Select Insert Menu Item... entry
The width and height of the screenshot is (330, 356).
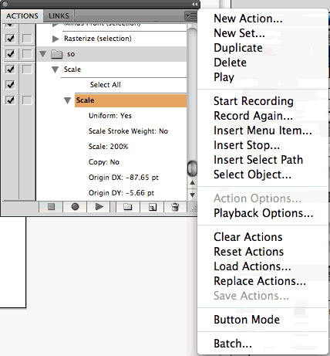[263, 131]
